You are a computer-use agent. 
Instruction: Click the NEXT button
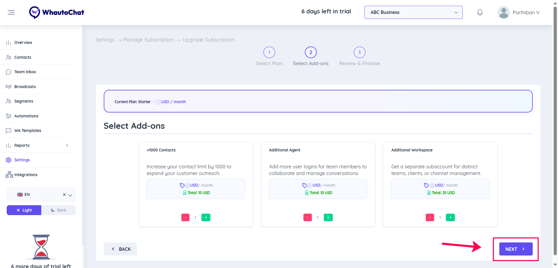(x=516, y=249)
